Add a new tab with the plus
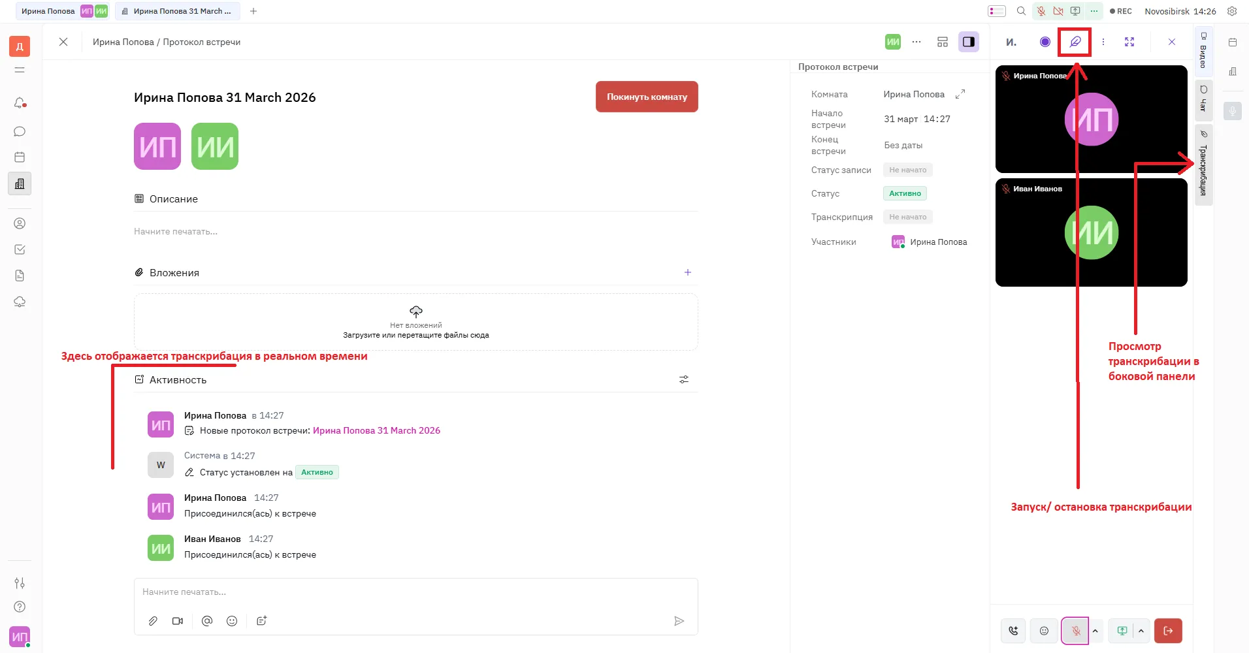This screenshot has width=1249, height=653. pos(253,11)
